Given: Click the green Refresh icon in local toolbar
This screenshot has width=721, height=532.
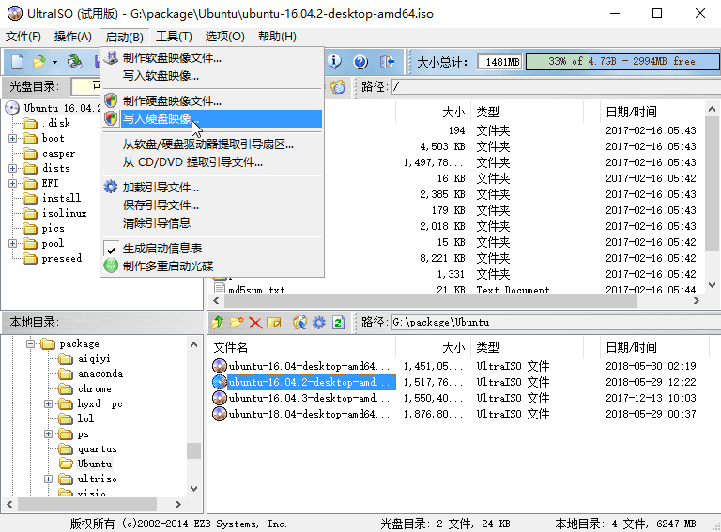Looking at the screenshot, I should [x=338, y=323].
